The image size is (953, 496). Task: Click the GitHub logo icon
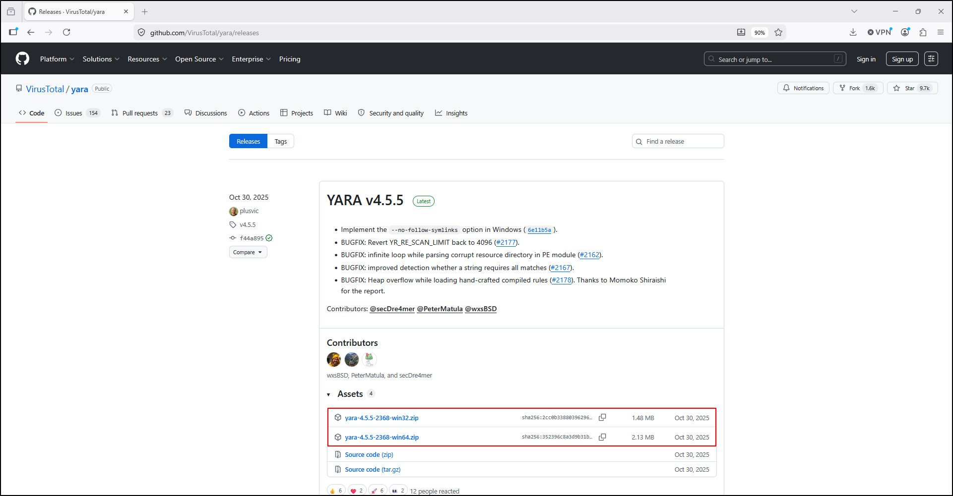pyautogui.click(x=22, y=58)
